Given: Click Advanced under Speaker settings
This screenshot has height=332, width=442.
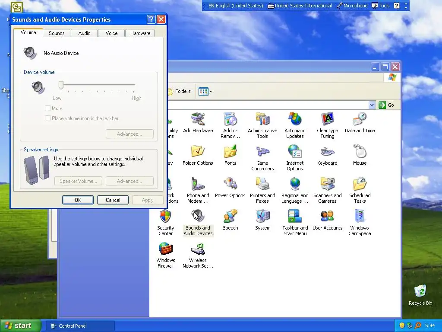Looking at the screenshot, I should point(129,181).
